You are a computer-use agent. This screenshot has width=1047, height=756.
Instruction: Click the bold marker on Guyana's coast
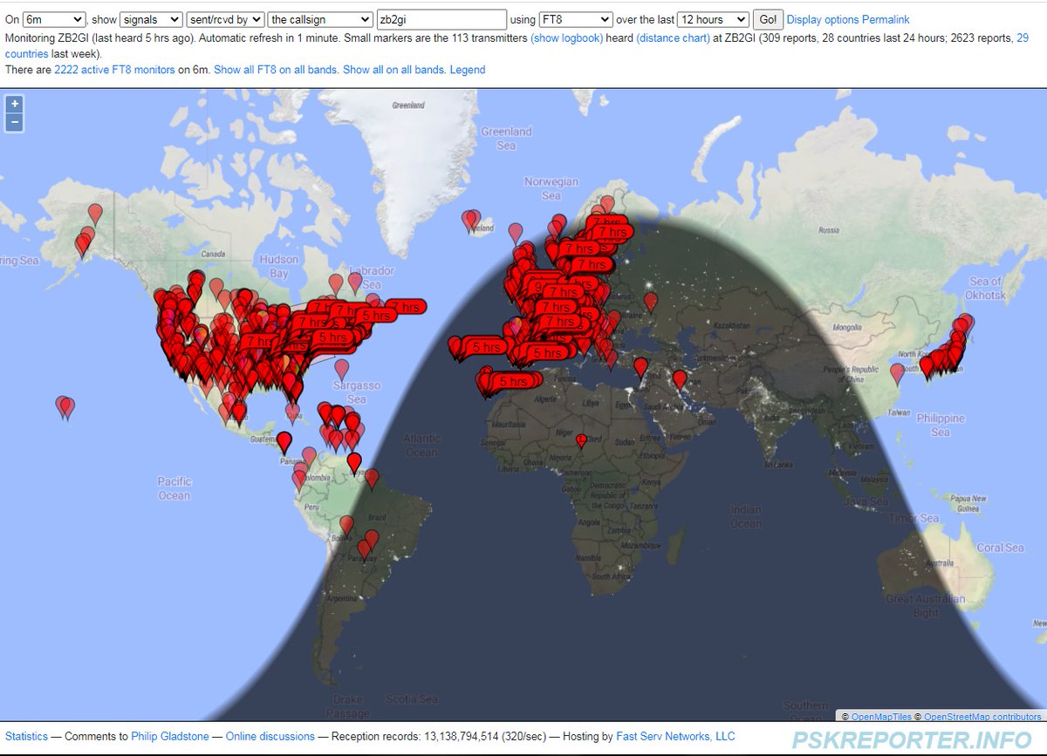353,462
